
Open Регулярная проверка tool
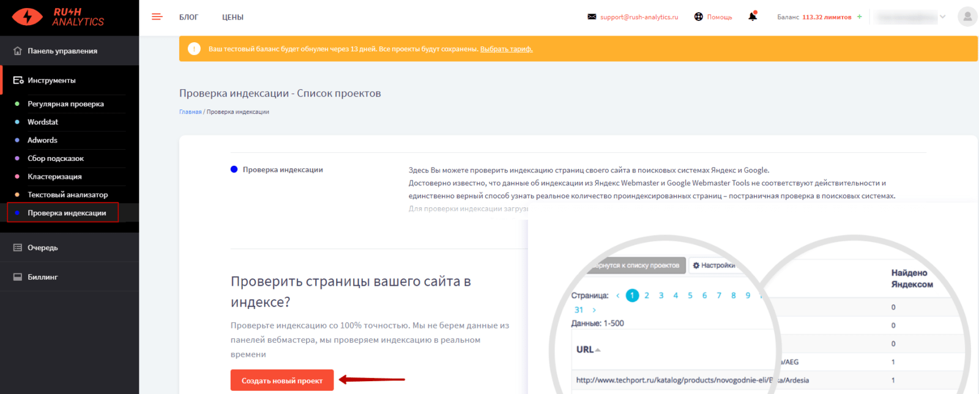65,104
